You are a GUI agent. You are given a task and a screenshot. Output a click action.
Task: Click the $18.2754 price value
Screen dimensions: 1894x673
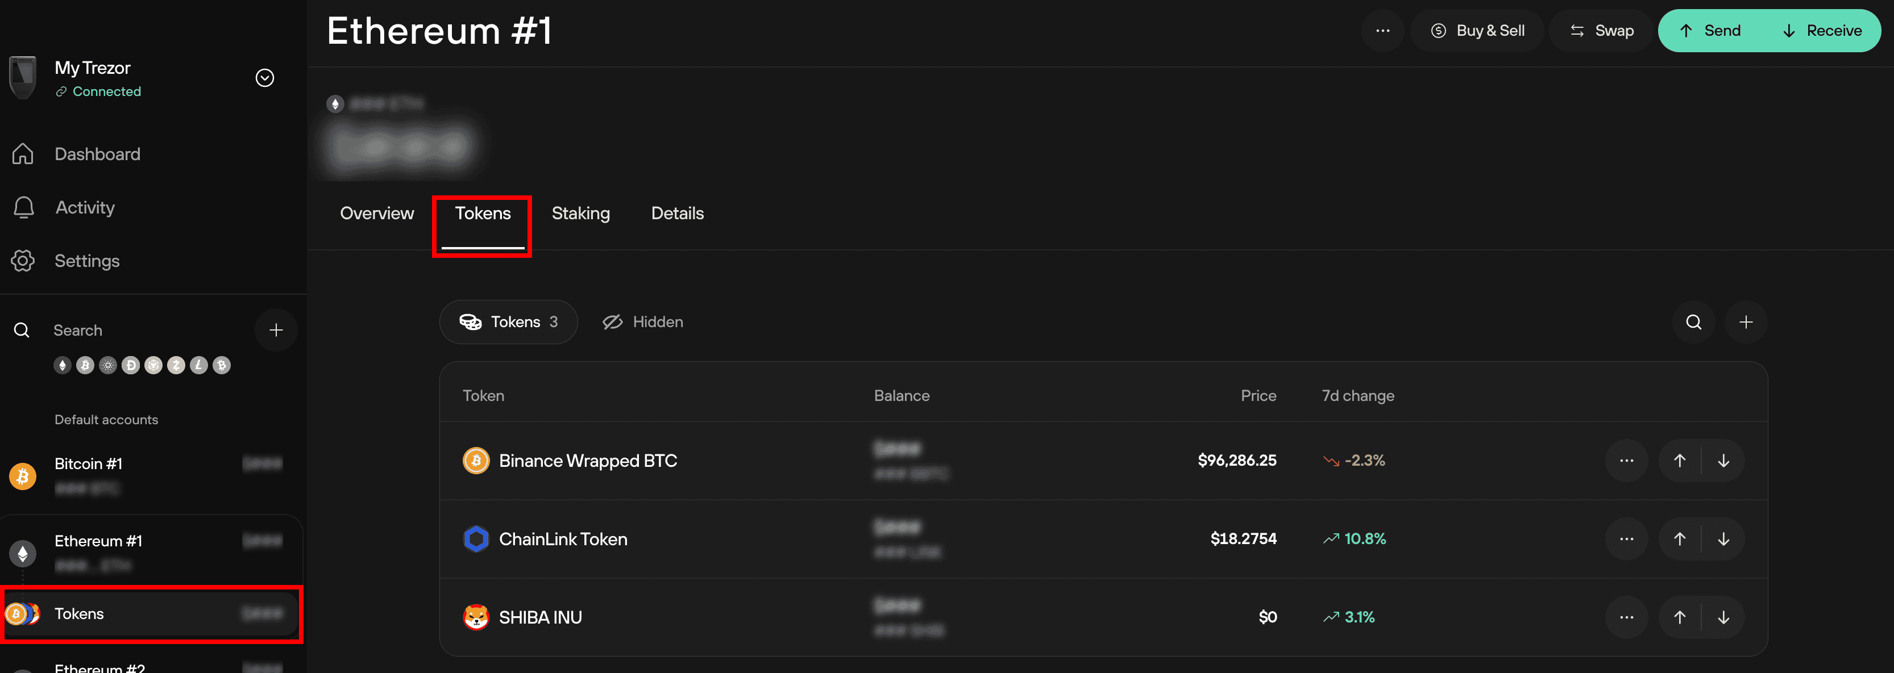coord(1243,540)
